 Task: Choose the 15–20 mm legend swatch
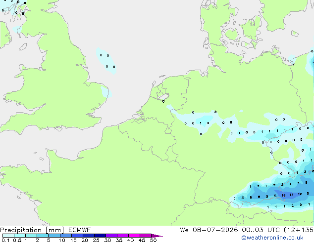tap(77, 236)
